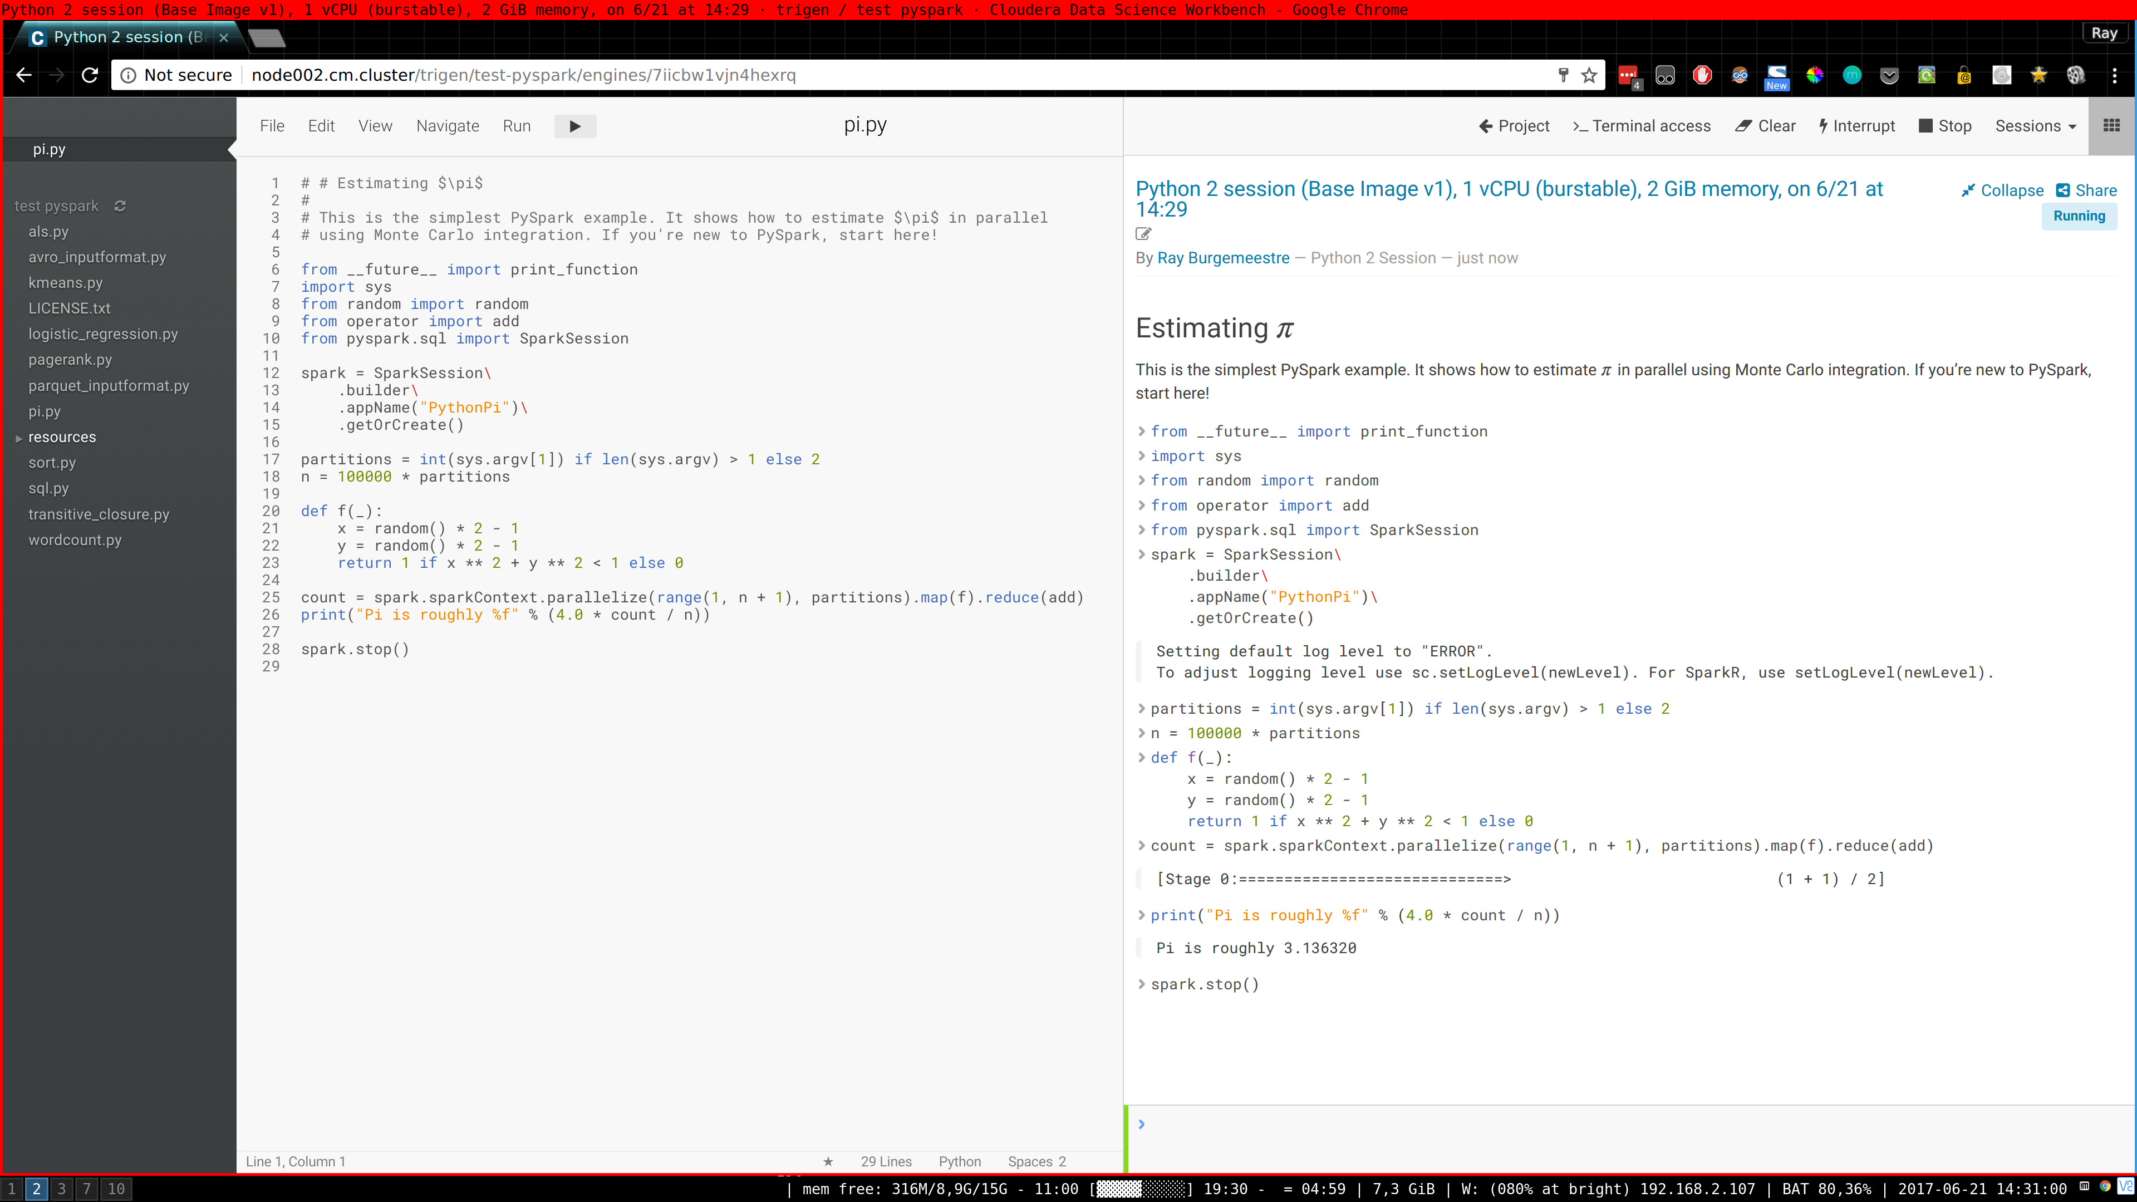This screenshot has width=2137, height=1202.
Task: Click the gold star extension icon
Action: [2038, 76]
